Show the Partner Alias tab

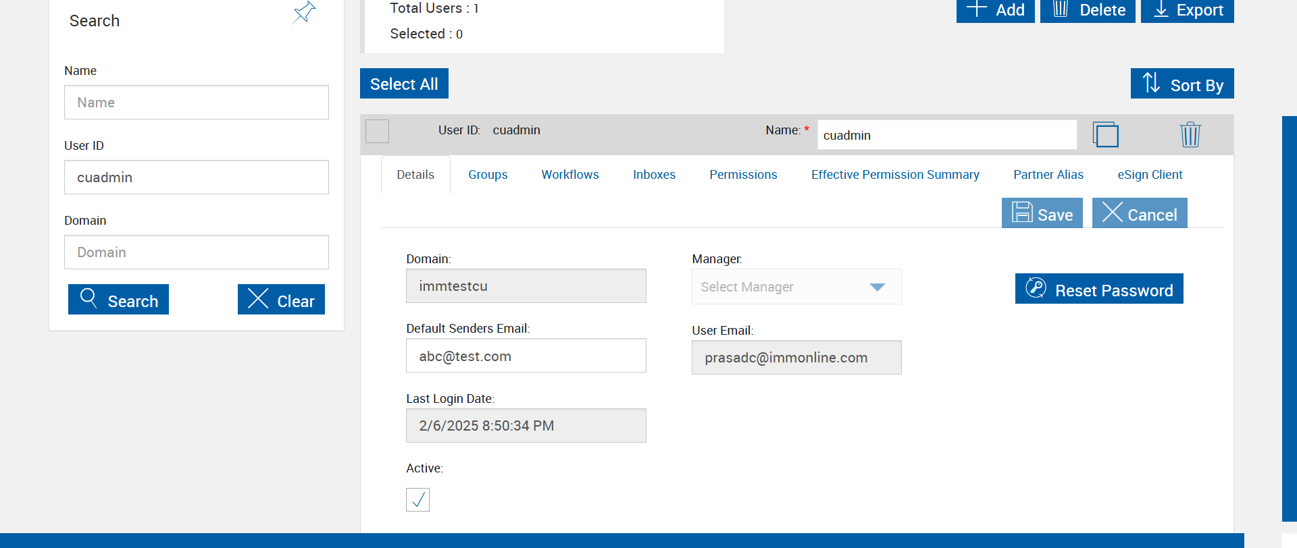[1048, 175]
